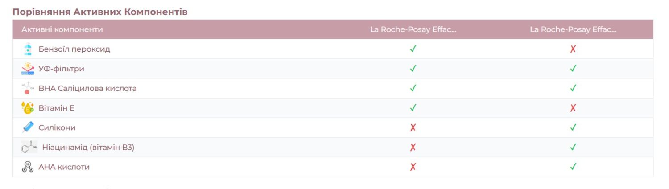
Task: Select the first La Roche-Posay Effac... column header
Action: click(413, 29)
